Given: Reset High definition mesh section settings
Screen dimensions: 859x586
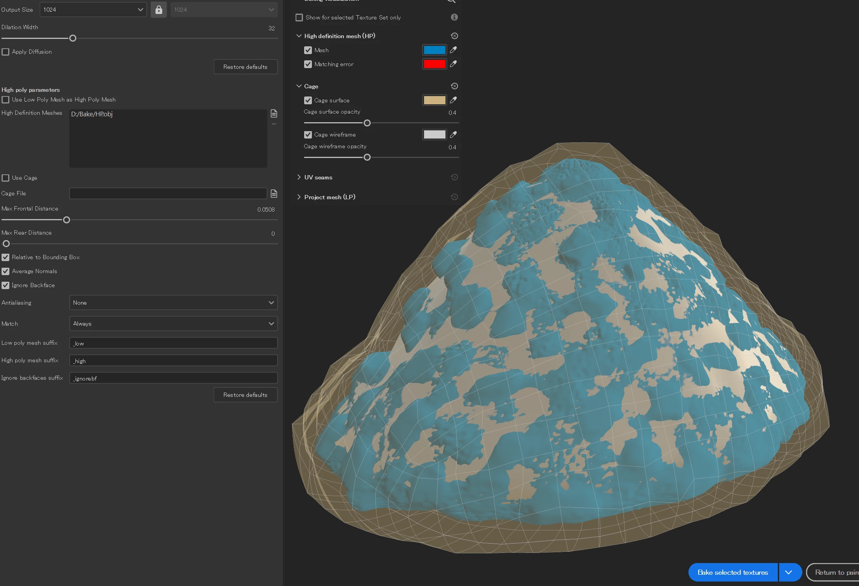Looking at the screenshot, I should tap(454, 36).
